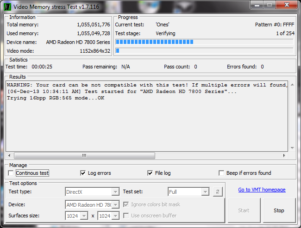Viewport: 301px width, 228px height.
Task: Click the Total memory value 1,055,051,776
Action: [x=94, y=25]
